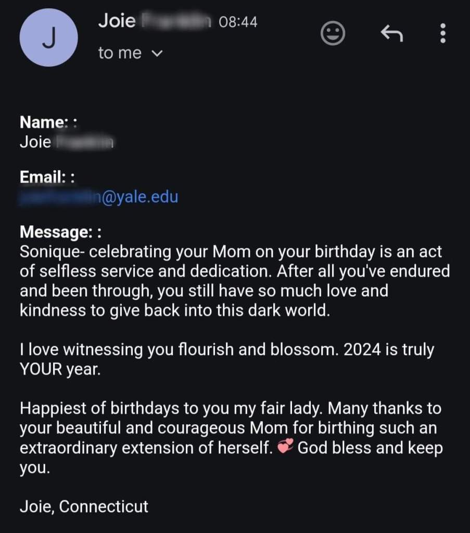Tap the reply arrow icon
The height and width of the screenshot is (533, 470).
(391, 33)
